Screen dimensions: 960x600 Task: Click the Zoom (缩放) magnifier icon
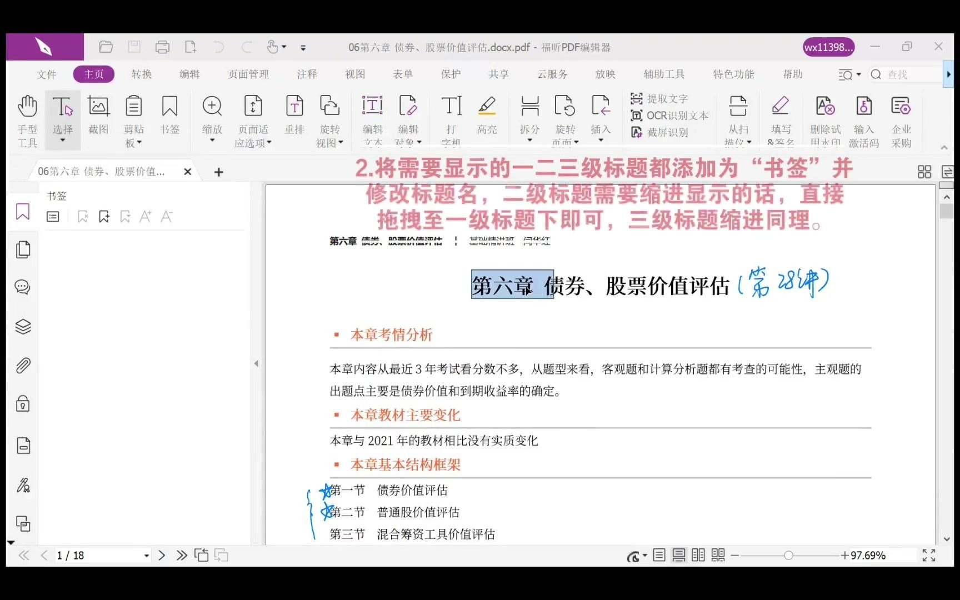212,107
